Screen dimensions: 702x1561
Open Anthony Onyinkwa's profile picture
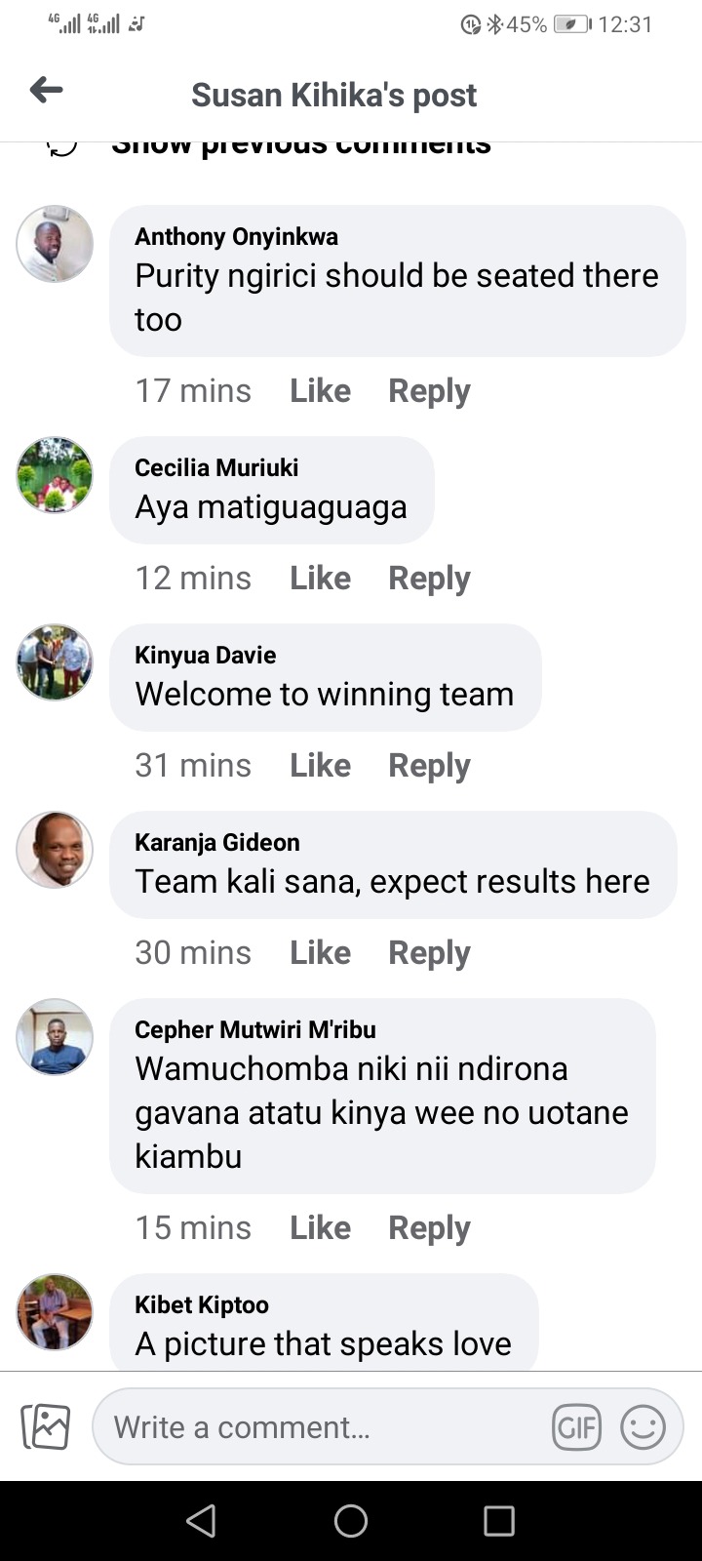point(55,244)
